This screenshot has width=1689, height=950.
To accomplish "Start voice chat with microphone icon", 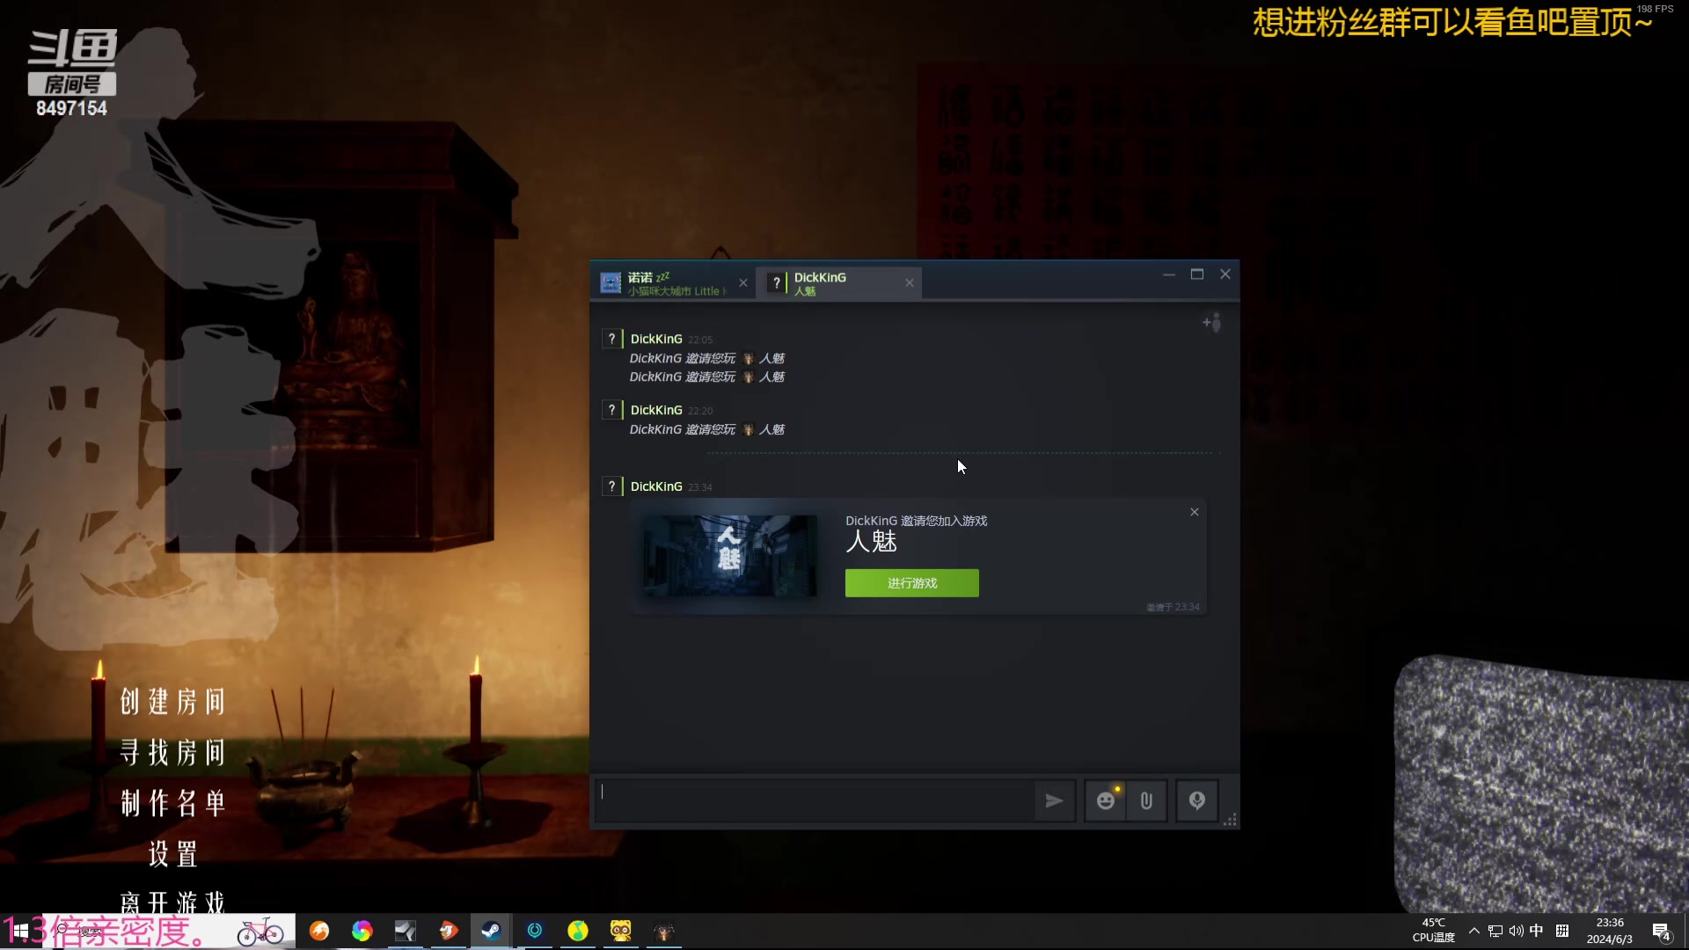I will (1197, 800).
